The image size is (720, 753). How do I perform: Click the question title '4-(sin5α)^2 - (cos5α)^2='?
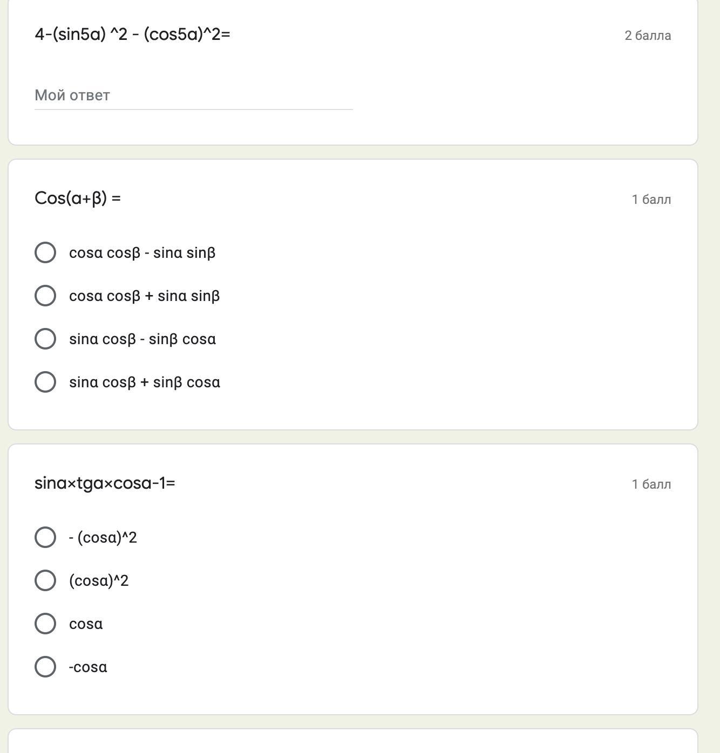point(132,35)
